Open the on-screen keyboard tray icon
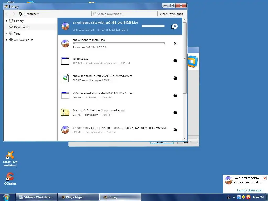This screenshot has height=201, width=268. [x=229, y=197]
